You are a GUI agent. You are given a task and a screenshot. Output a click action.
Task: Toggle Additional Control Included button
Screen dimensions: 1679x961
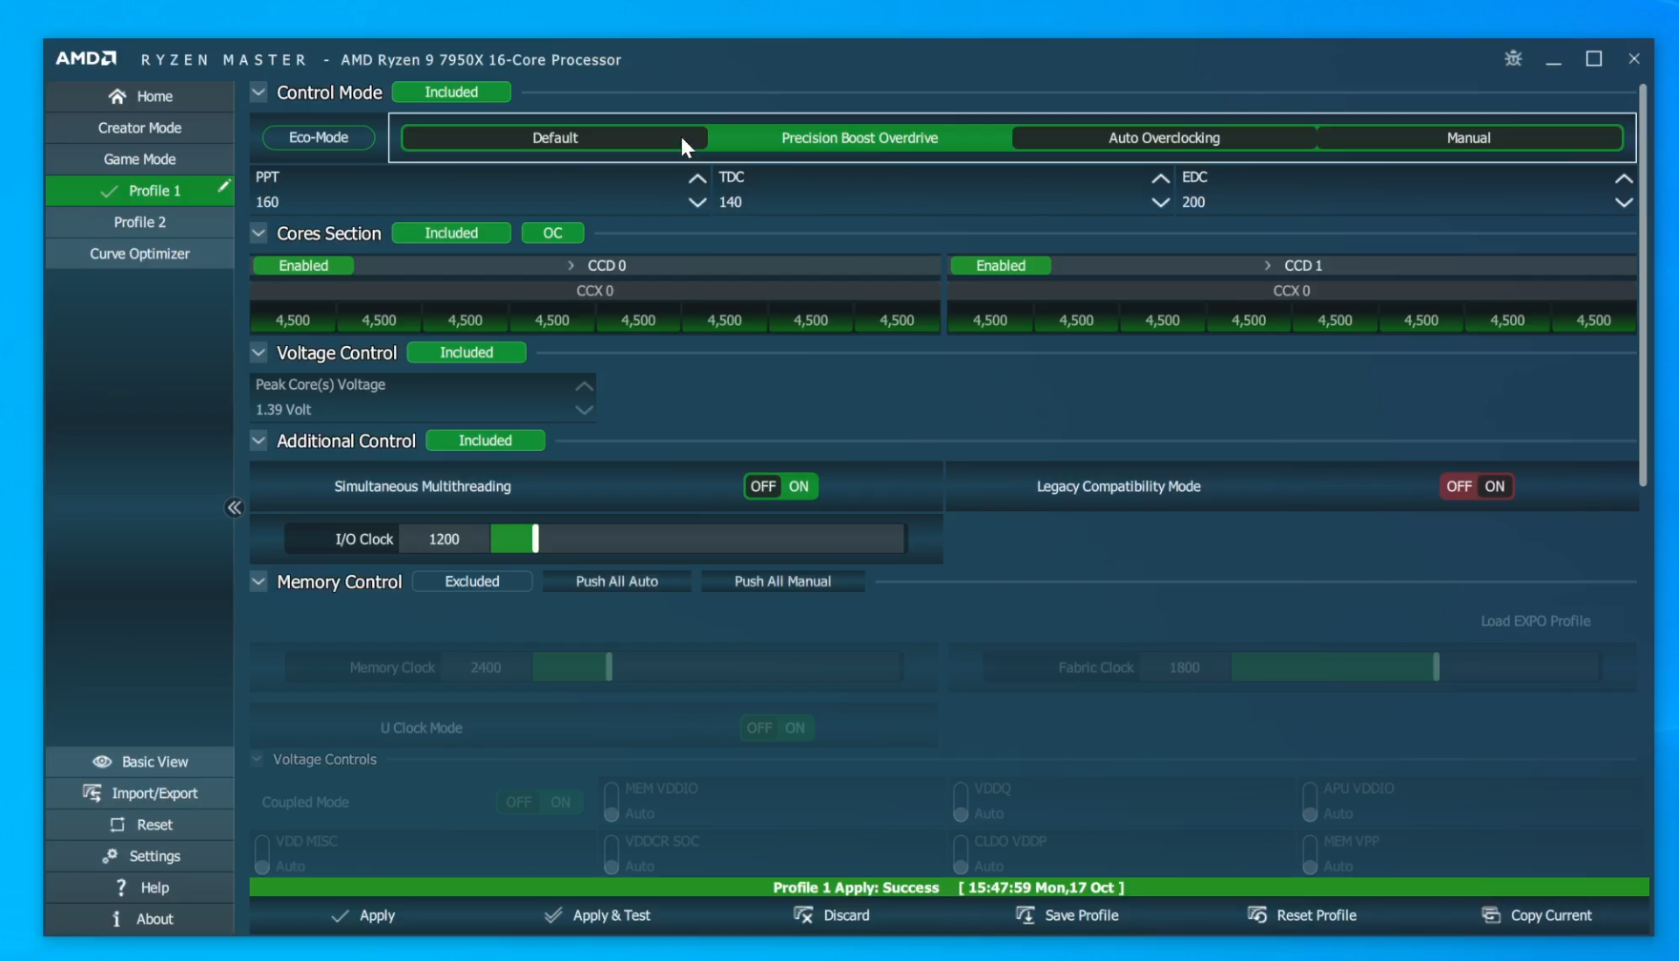click(x=486, y=440)
